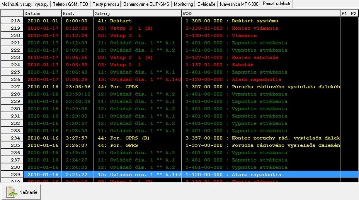Viewport: 359px width, 200px height.
Task: Switch to the Ovládače tab
Action: (x=206, y=4)
